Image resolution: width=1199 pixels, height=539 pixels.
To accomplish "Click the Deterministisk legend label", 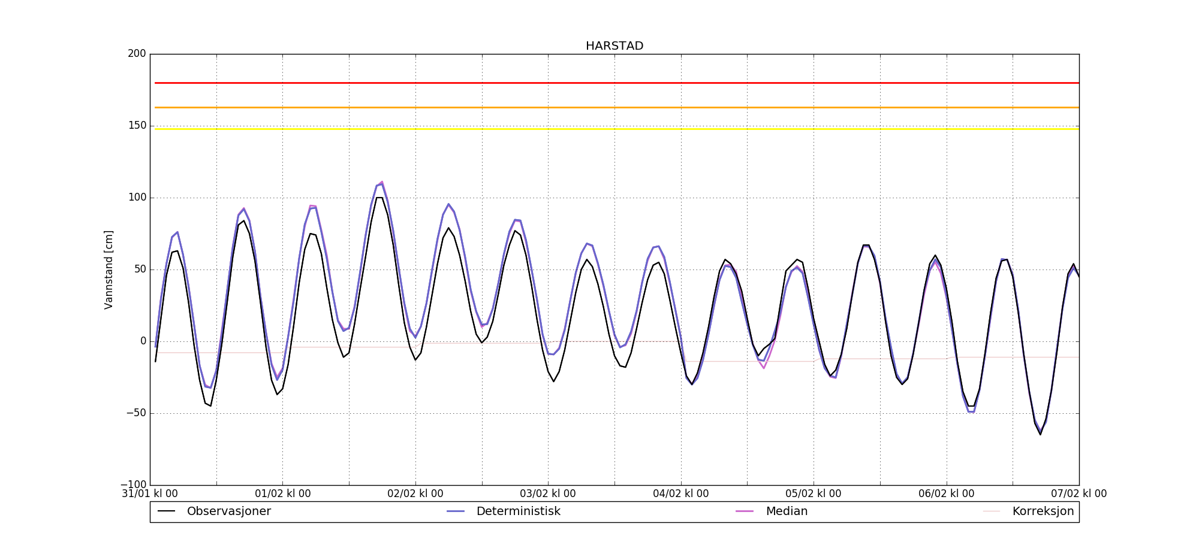I will [518, 511].
